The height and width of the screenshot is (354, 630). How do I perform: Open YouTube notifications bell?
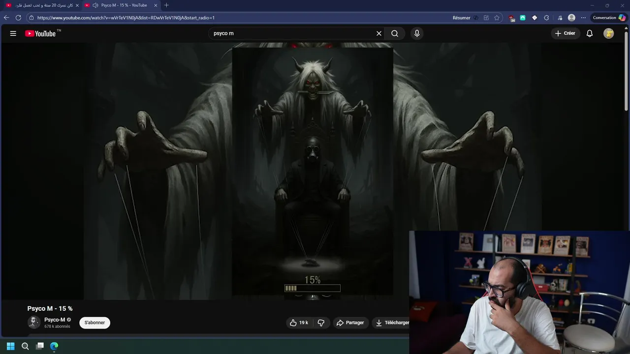(x=590, y=33)
